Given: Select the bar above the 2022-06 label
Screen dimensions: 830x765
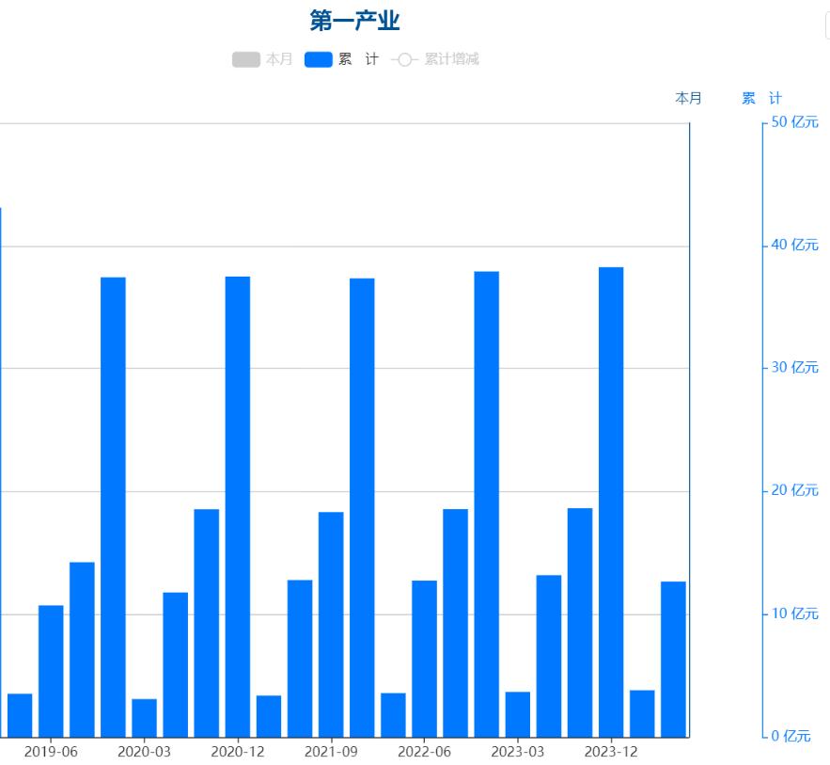Looking at the screenshot, I should 424,658.
